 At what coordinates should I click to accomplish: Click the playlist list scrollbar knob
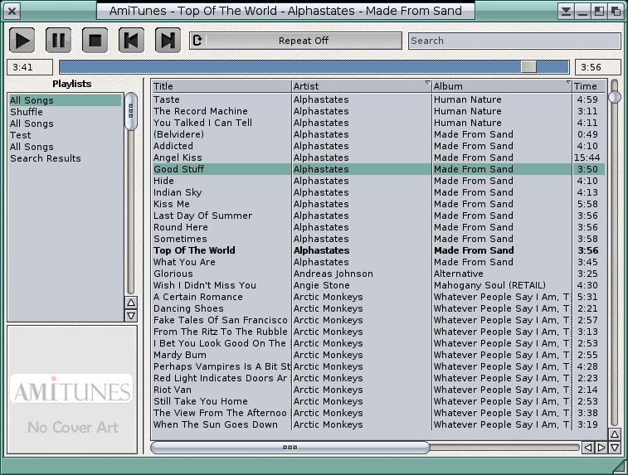[131, 111]
